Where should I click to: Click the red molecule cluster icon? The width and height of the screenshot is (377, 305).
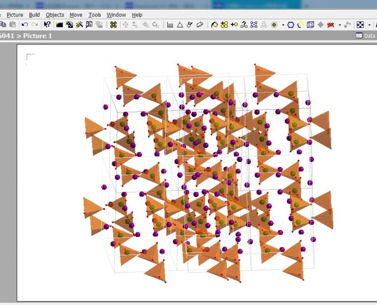[331, 25]
